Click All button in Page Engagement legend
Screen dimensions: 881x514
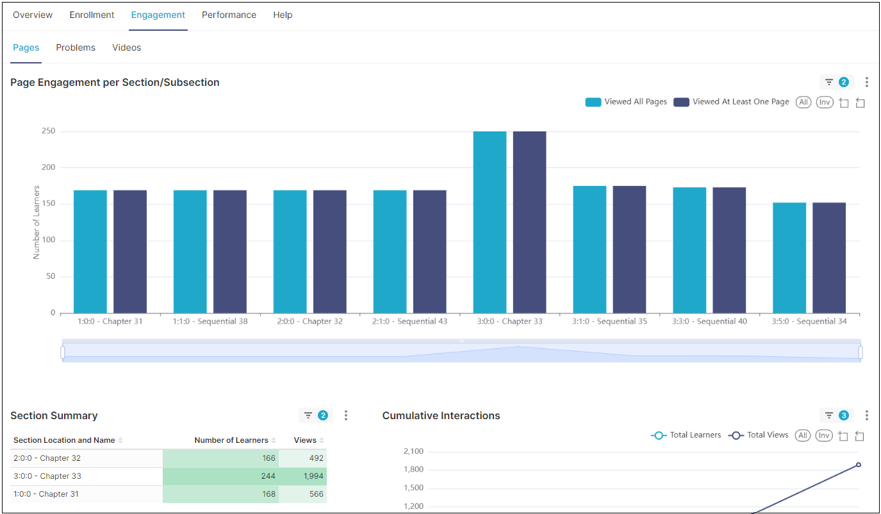803,103
